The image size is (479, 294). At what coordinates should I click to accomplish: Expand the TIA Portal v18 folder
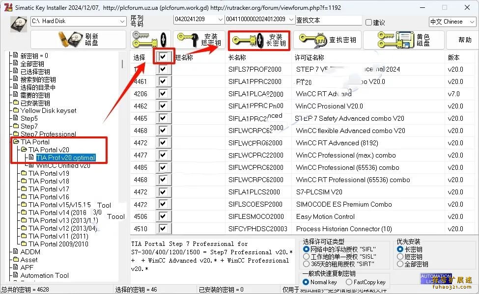click(x=49, y=181)
